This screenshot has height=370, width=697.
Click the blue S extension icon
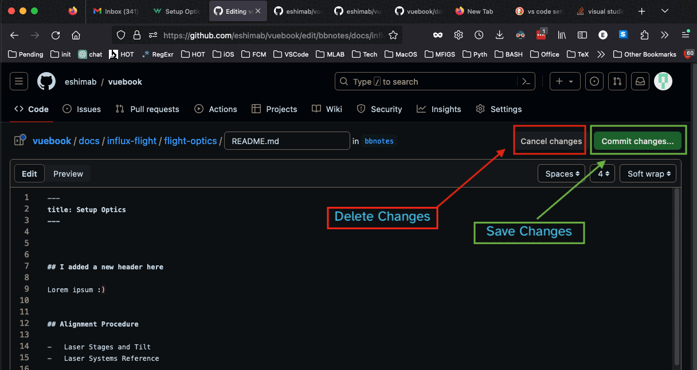623,35
